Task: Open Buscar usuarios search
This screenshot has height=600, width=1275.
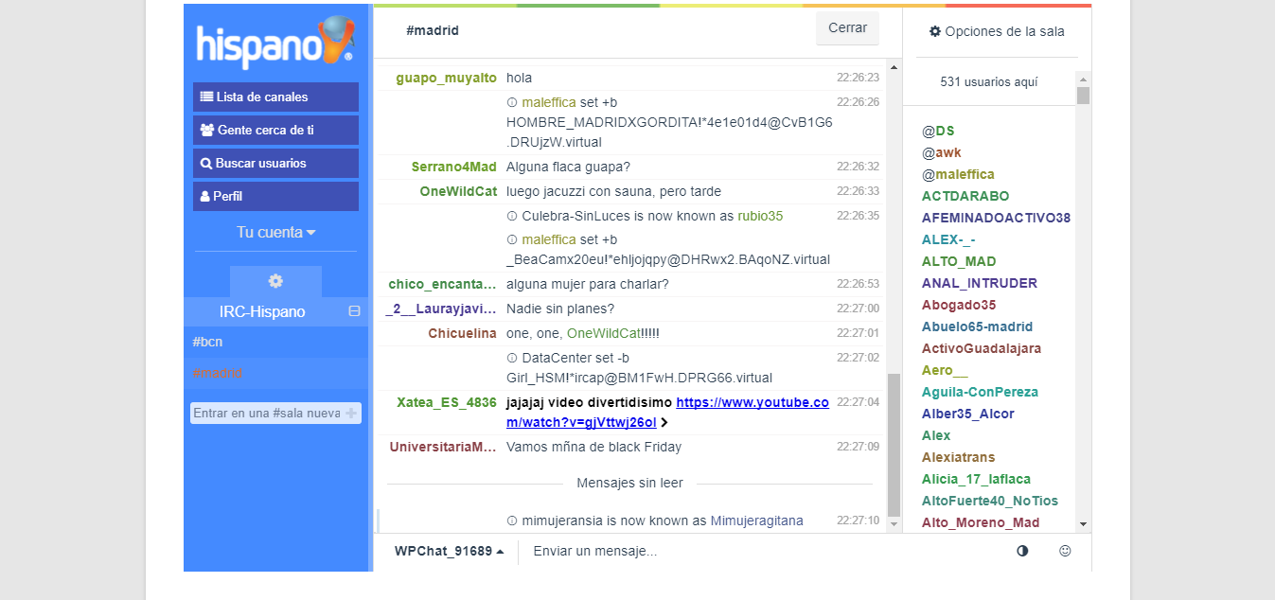Action: click(x=275, y=163)
